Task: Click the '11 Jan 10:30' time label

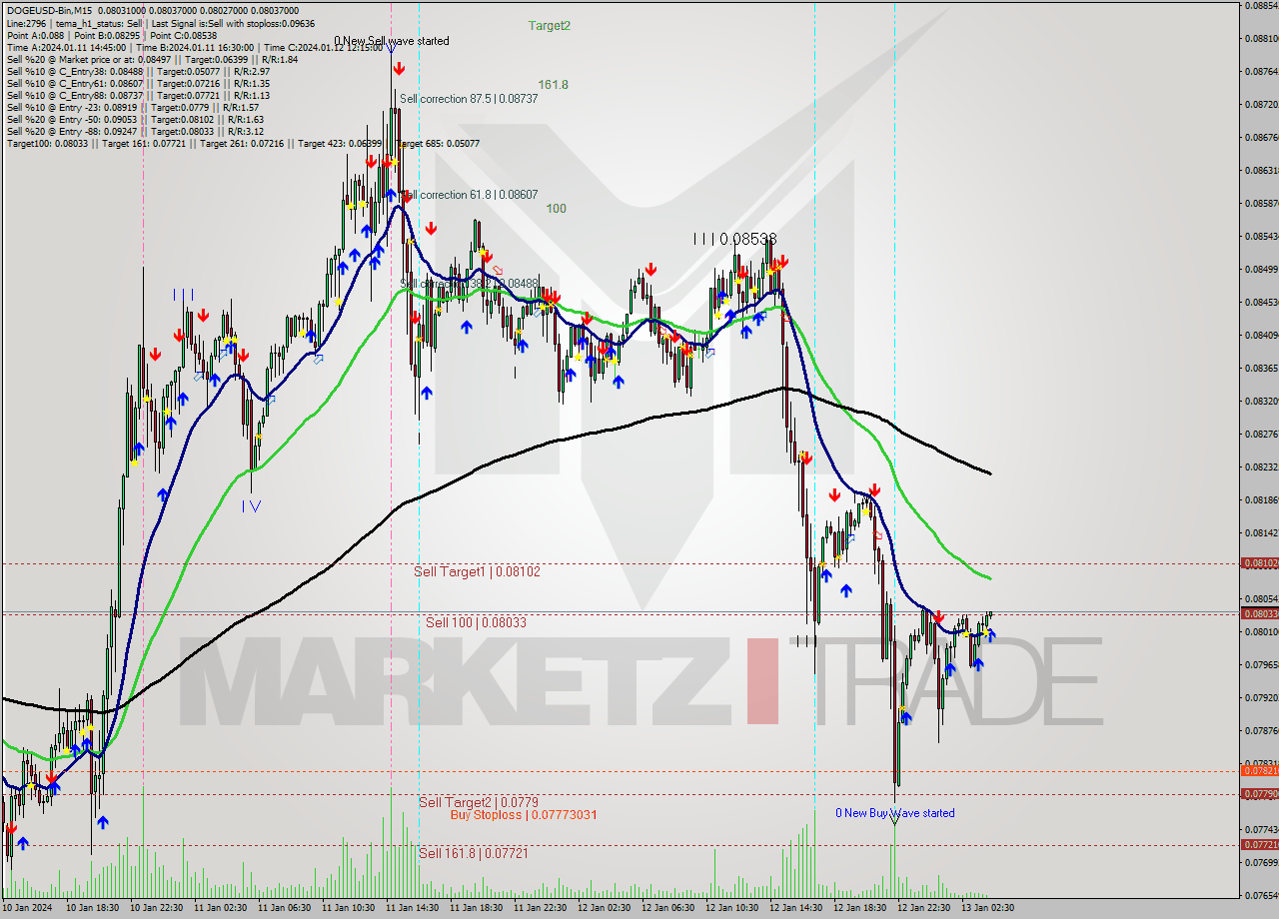Action: click(348, 908)
